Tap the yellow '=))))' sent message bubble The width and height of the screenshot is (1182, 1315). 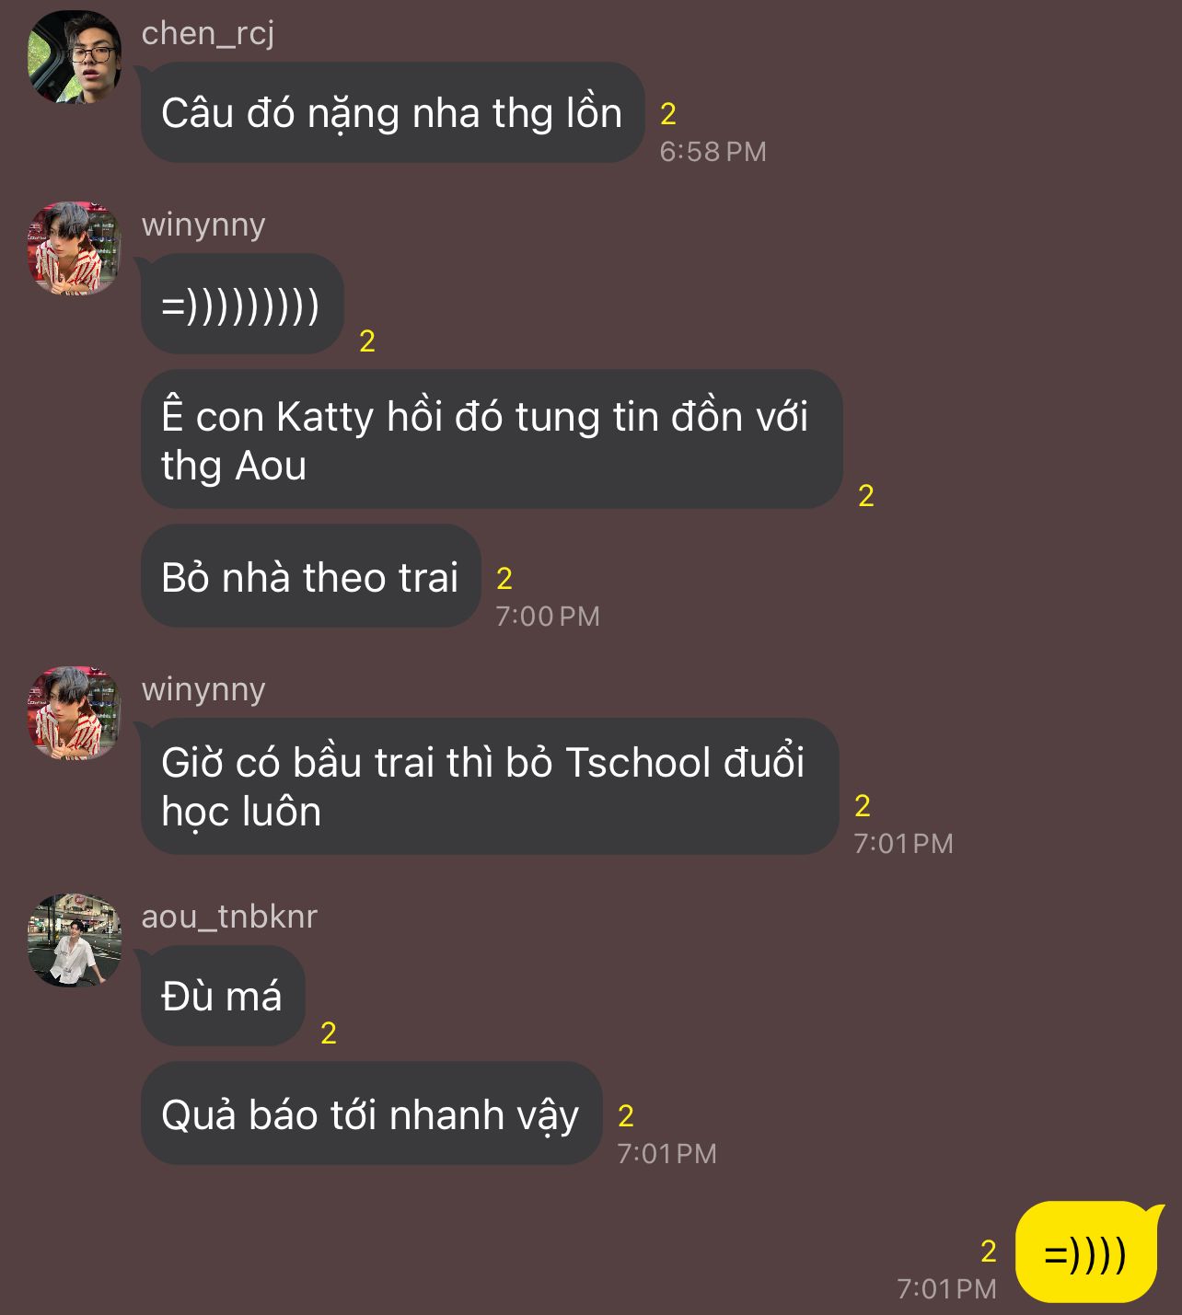[1086, 1252]
